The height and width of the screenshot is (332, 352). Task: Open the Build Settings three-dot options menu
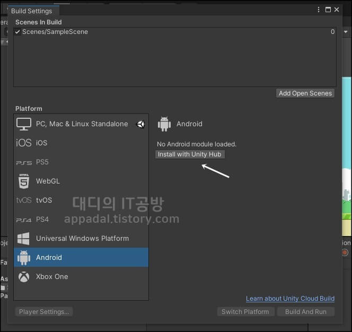pos(318,10)
